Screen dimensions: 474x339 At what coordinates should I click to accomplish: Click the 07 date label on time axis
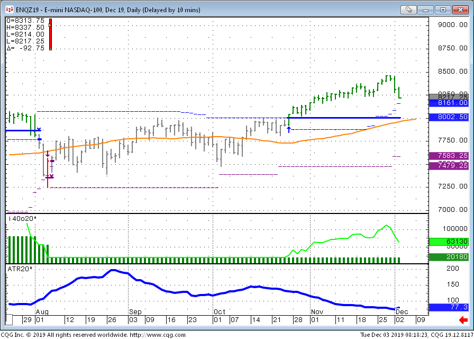(234, 319)
